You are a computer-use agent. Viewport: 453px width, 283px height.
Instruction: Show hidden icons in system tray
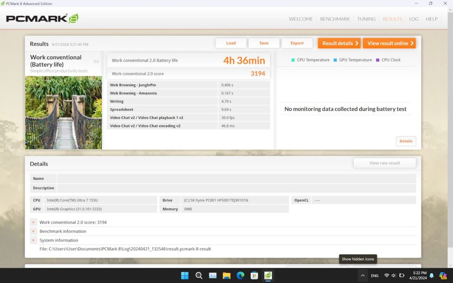click(363, 275)
